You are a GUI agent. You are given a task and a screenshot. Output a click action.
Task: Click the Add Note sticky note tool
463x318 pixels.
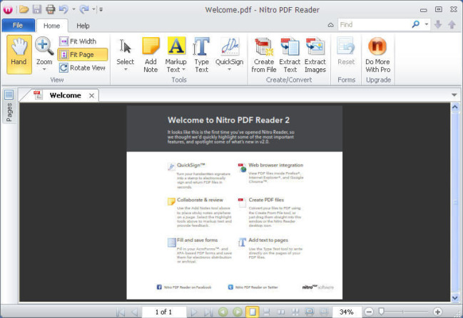(151, 55)
